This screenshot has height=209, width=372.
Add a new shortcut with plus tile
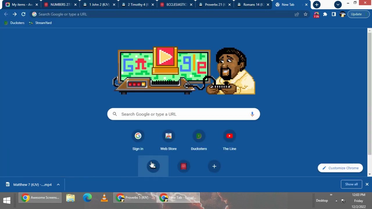point(214,166)
